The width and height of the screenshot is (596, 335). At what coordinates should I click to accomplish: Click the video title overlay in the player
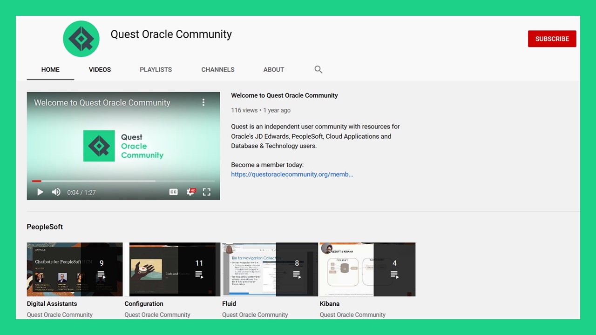coord(102,102)
